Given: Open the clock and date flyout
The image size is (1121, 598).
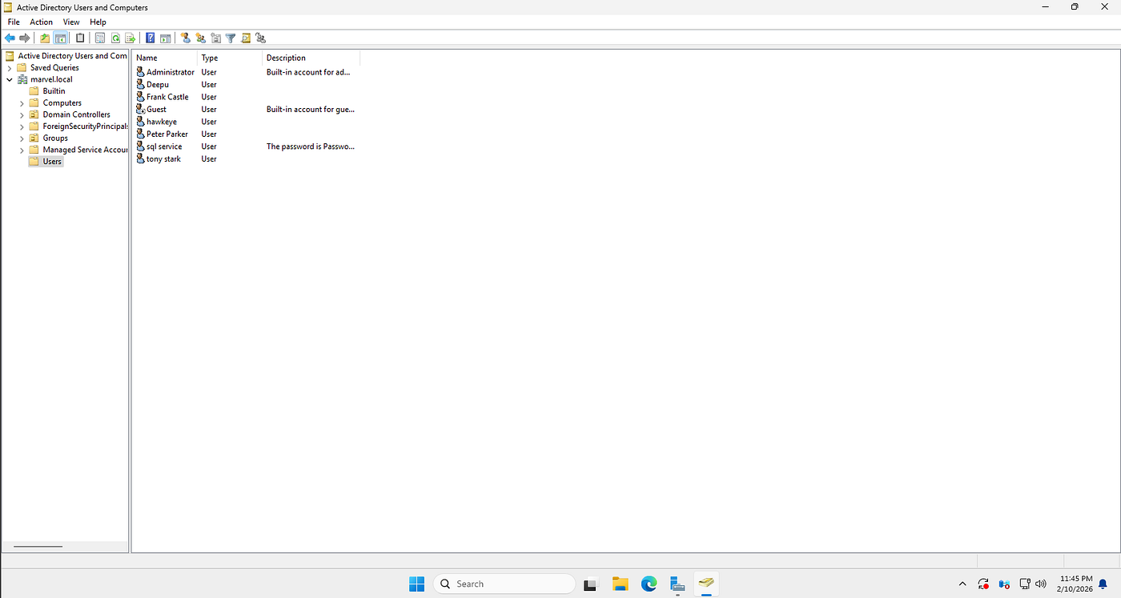Looking at the screenshot, I should point(1075,584).
